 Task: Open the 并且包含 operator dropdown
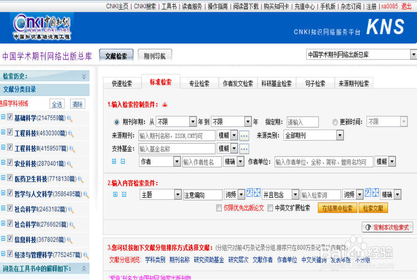click(280, 195)
